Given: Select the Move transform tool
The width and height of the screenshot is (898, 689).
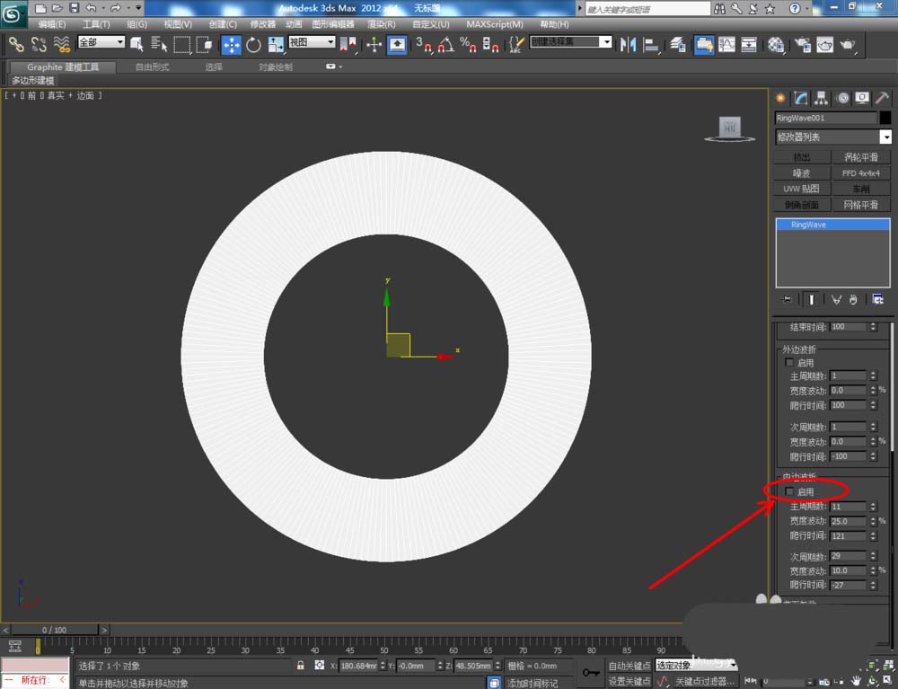Looking at the screenshot, I should pos(231,44).
